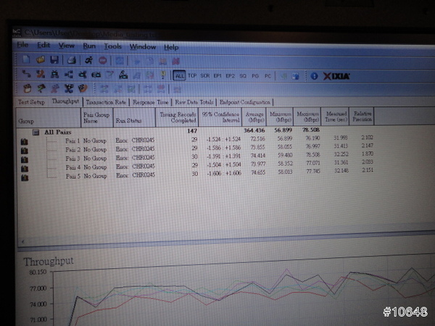Open the Tools menu

[x=113, y=46]
